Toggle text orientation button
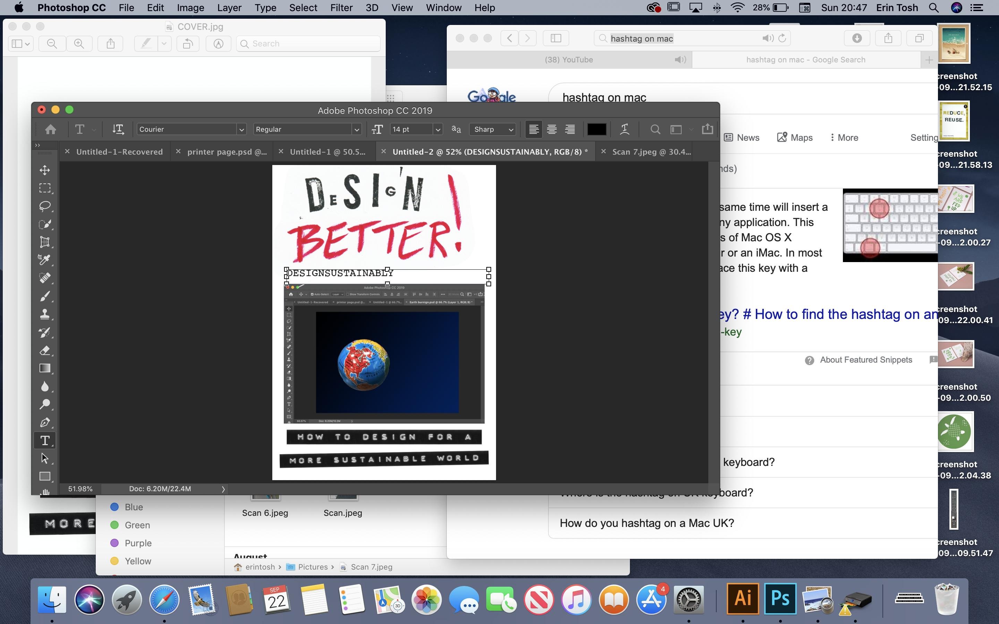 [x=118, y=129]
